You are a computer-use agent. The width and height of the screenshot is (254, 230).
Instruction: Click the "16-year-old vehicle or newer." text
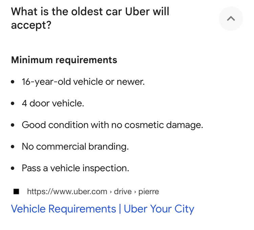coord(83,82)
